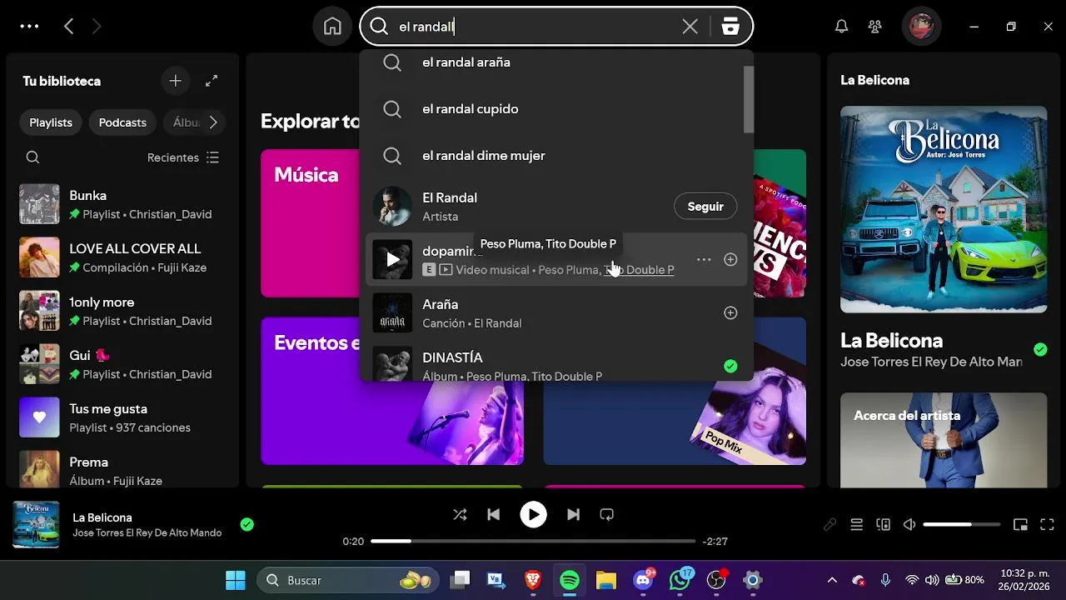1066x600 pixels.
Task: Select suggestion el randal dime mujer
Action: 553,156
